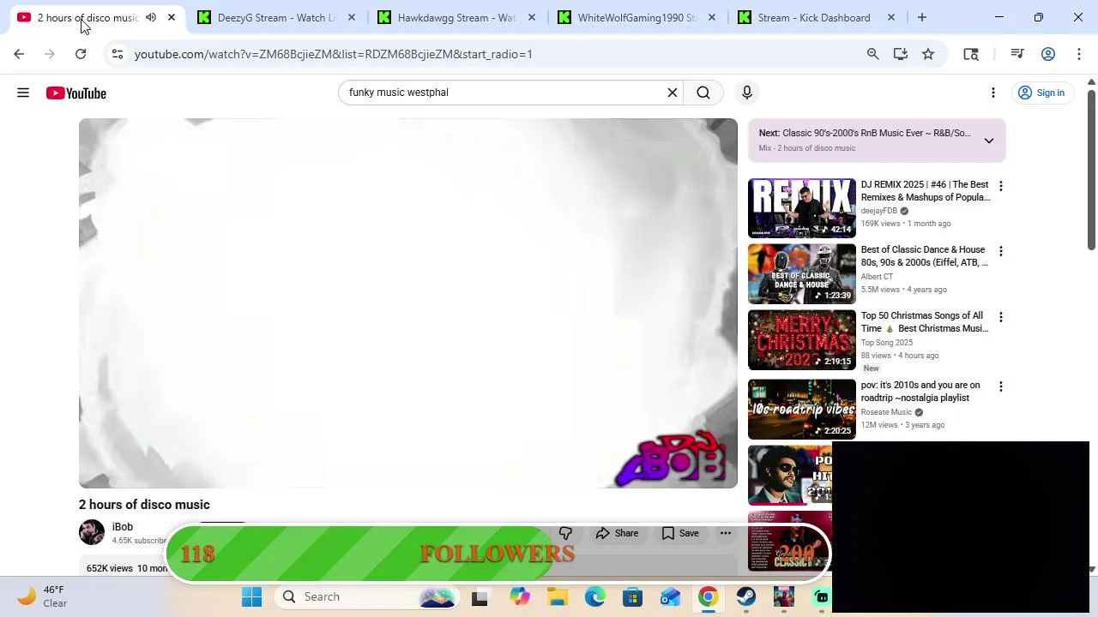The height and width of the screenshot is (617, 1098).
Task: Close the DeezyG Stream tab
Action: [x=351, y=17]
